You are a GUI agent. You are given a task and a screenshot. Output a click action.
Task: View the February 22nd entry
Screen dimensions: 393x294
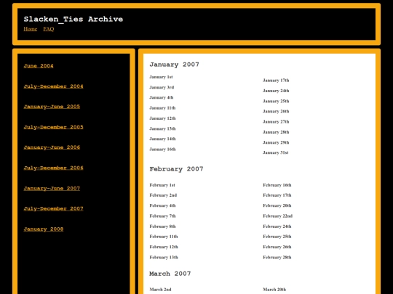tap(278, 216)
